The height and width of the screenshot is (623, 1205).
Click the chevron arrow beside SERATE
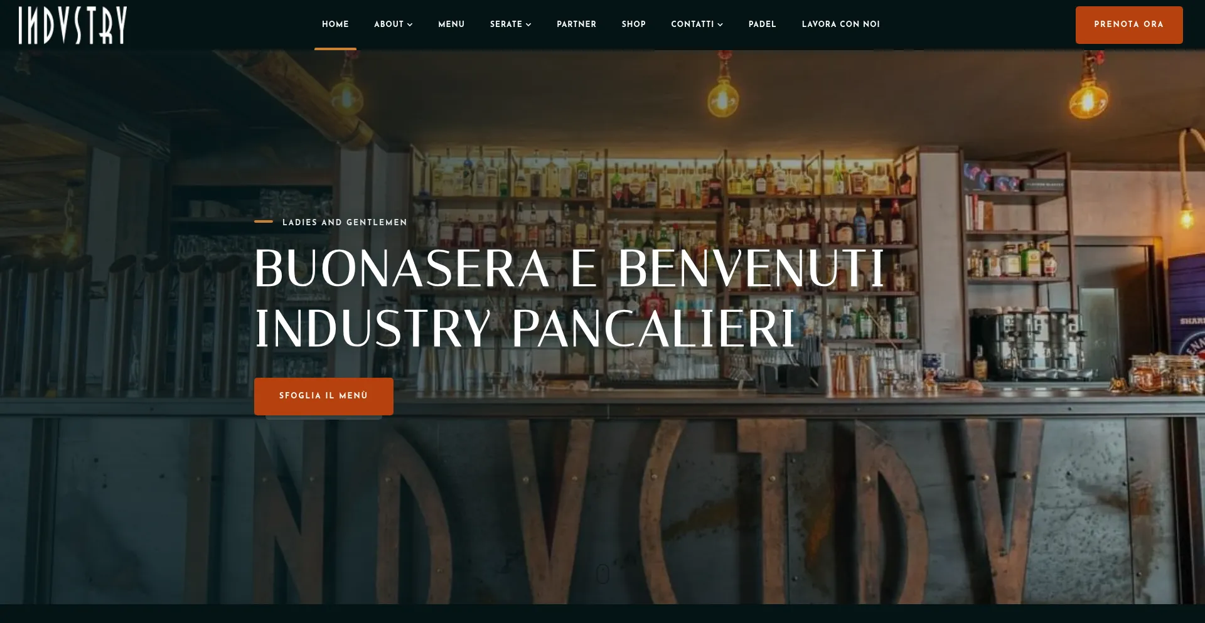[x=528, y=24]
